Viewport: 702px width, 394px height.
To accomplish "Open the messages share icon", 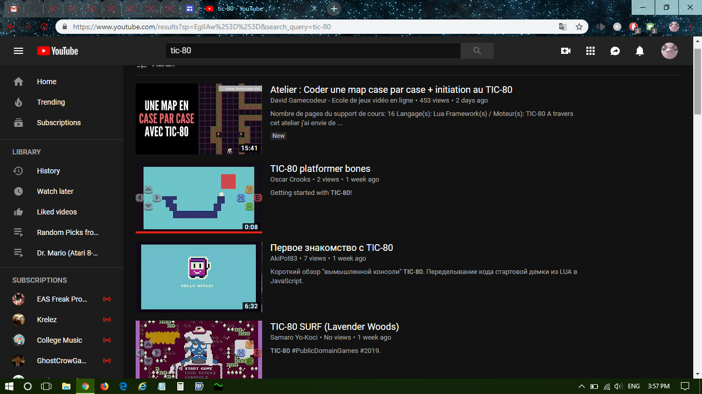I will point(615,51).
